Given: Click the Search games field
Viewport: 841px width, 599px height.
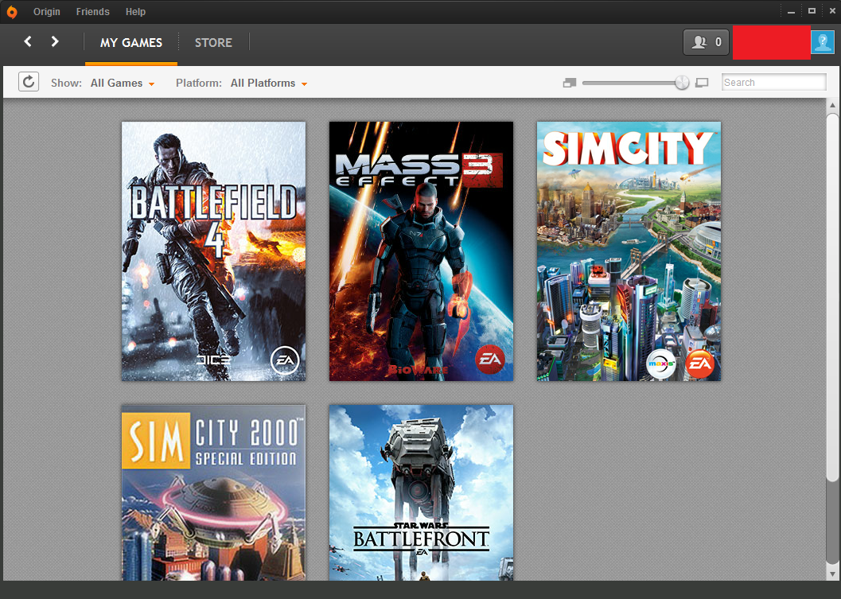Looking at the screenshot, I should coord(773,82).
